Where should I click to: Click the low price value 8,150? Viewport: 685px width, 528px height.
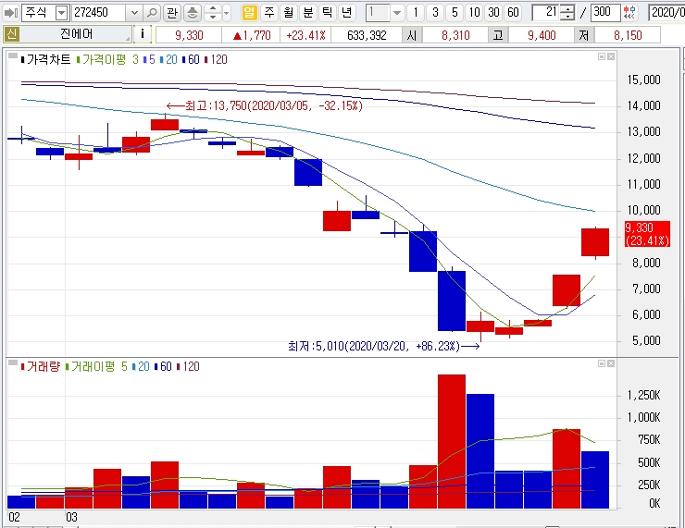628,35
